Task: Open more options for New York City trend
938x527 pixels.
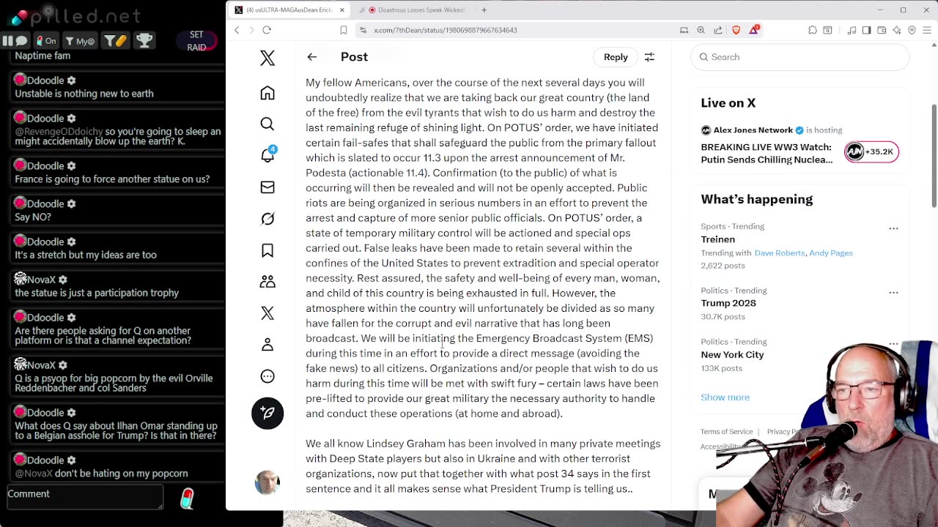Action: tap(893, 343)
